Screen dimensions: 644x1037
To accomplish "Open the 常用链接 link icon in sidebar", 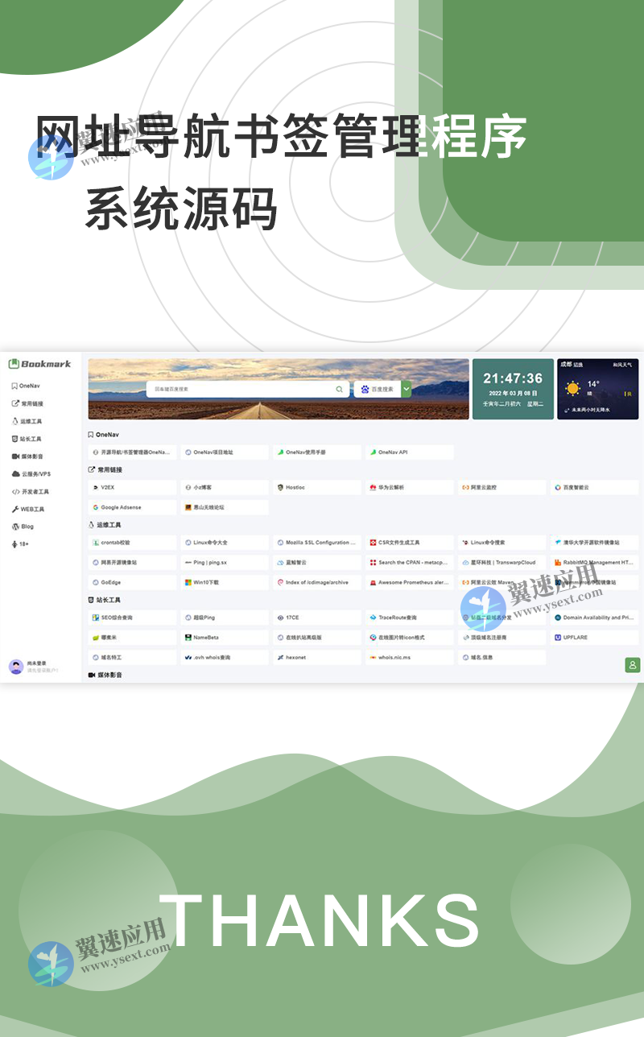I will 14,403.
